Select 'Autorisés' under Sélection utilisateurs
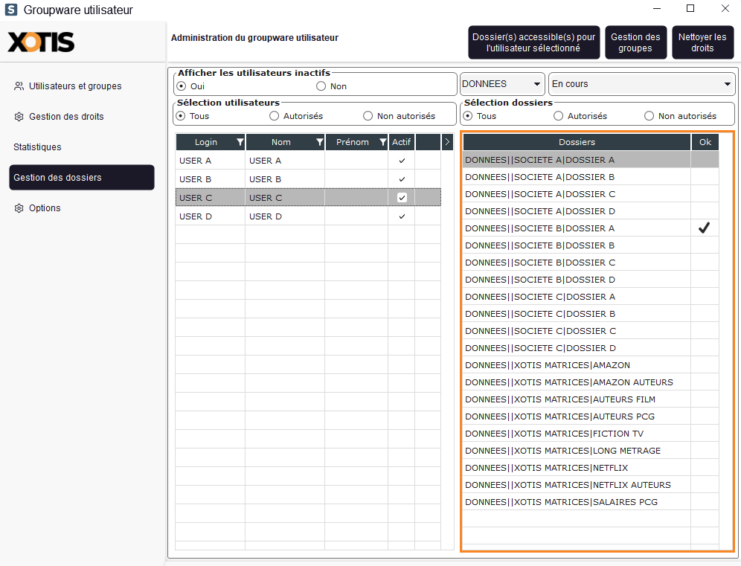741x566 pixels. click(x=275, y=116)
